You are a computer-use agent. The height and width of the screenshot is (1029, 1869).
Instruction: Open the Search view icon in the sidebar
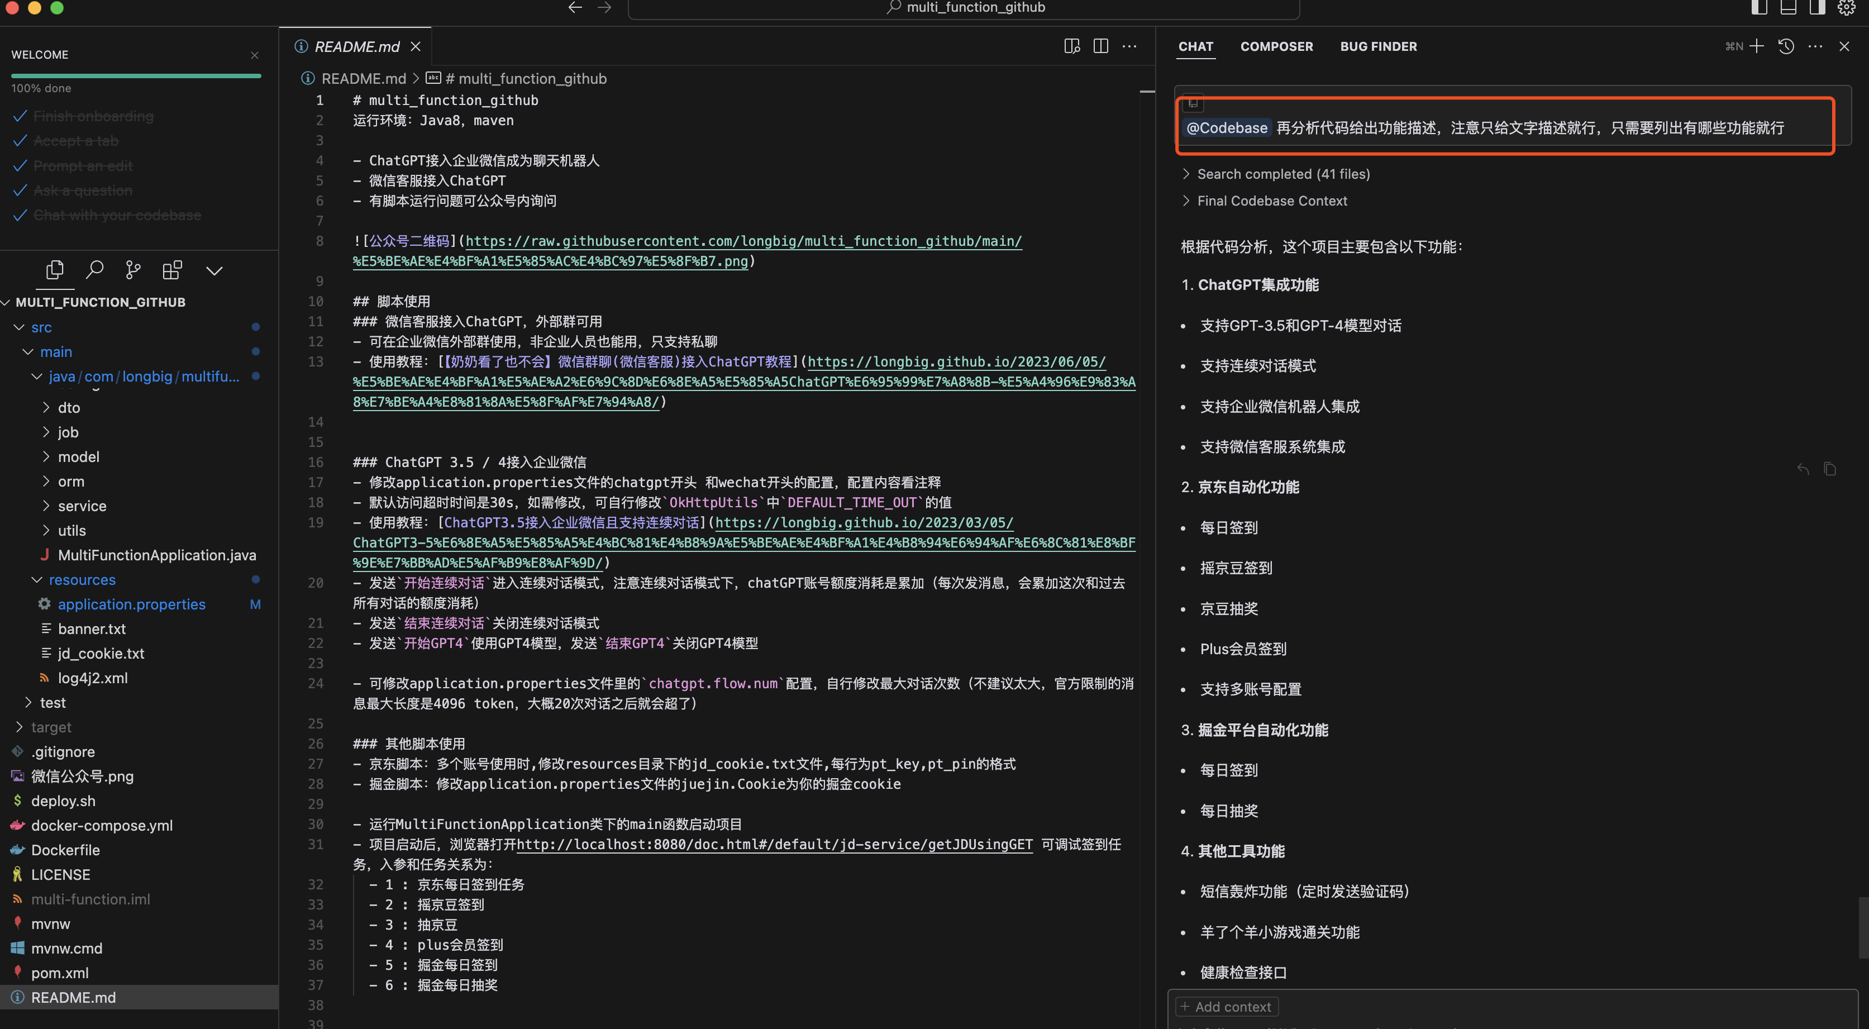click(94, 271)
